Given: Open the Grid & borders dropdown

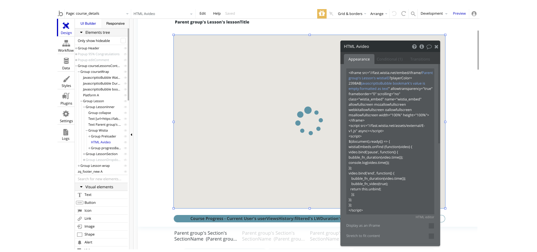Looking at the screenshot, I should point(352,14).
